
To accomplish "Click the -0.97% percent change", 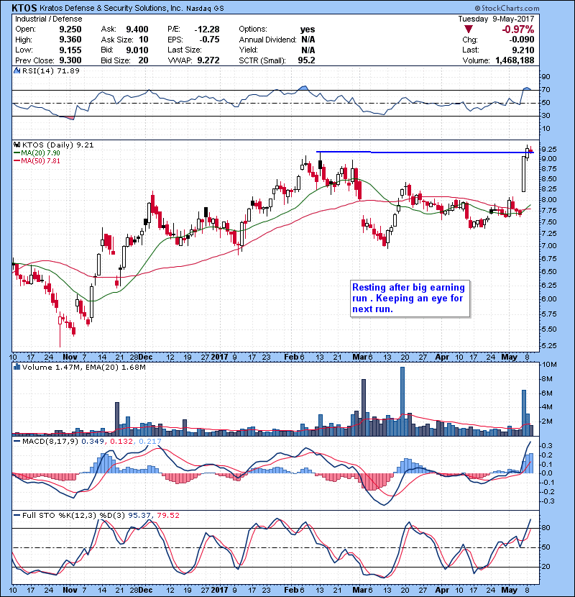I will click(x=518, y=29).
